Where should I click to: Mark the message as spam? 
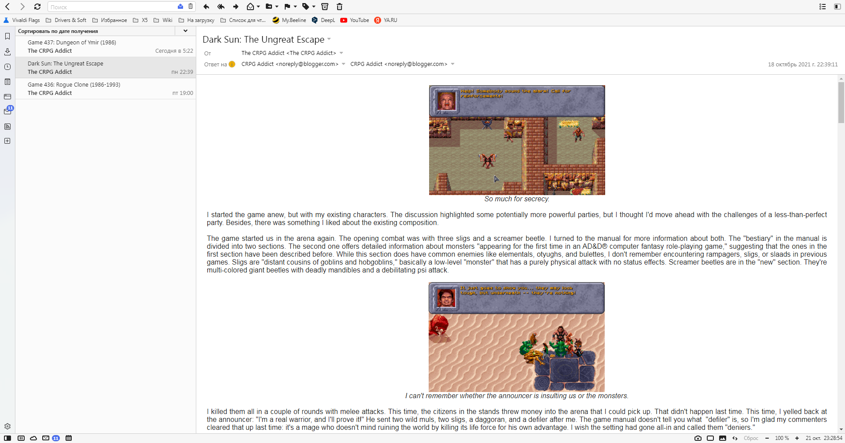pos(325,7)
